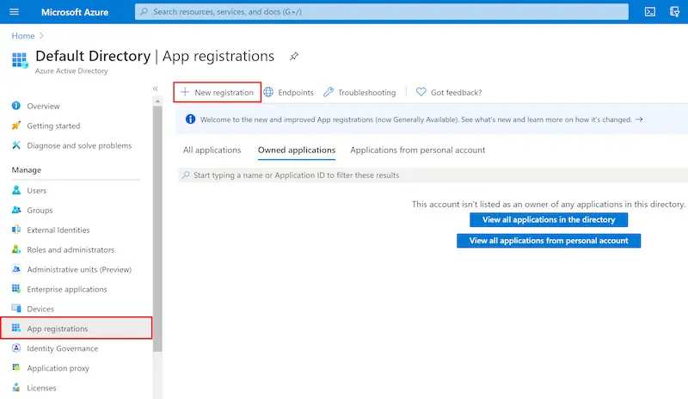Follow the Home breadcrumb link
688x399 pixels.
click(23, 35)
